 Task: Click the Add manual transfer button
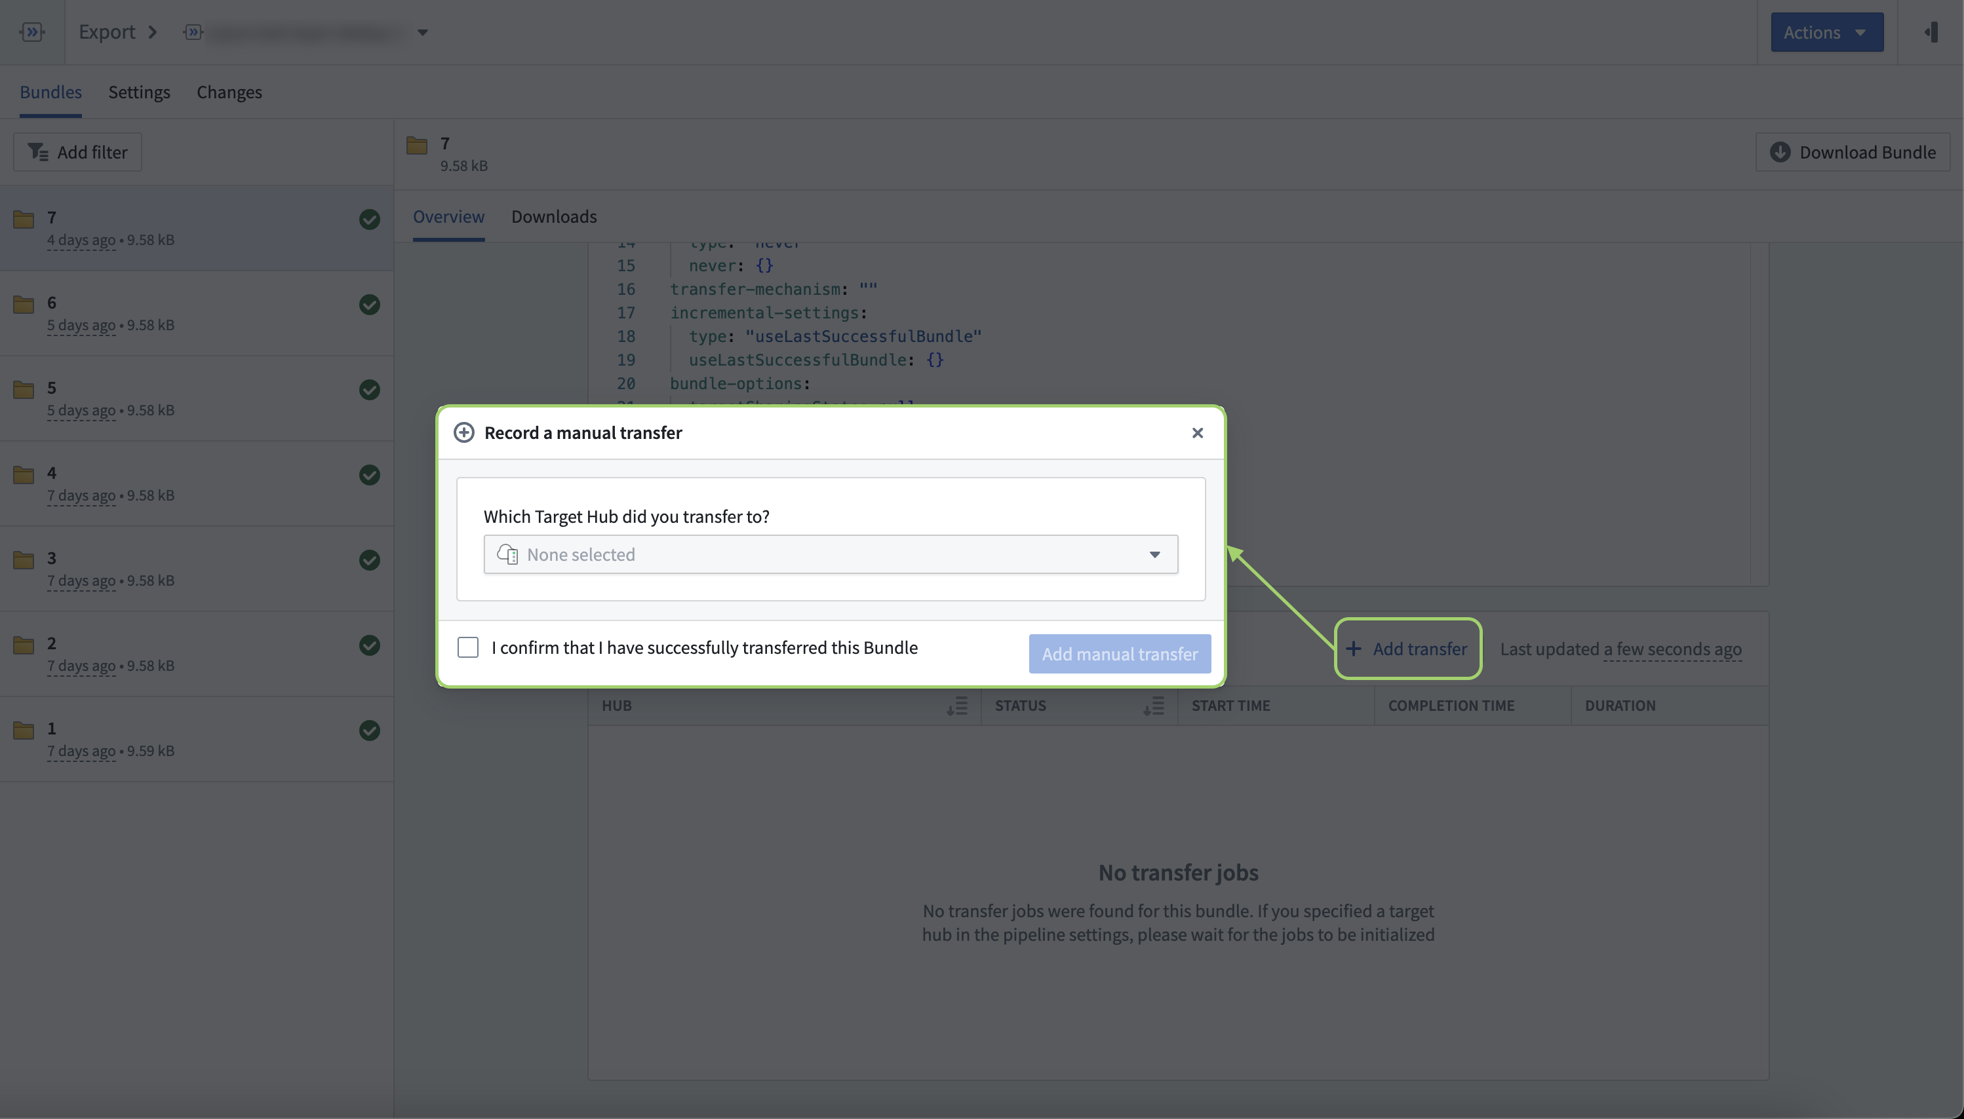[1120, 653]
